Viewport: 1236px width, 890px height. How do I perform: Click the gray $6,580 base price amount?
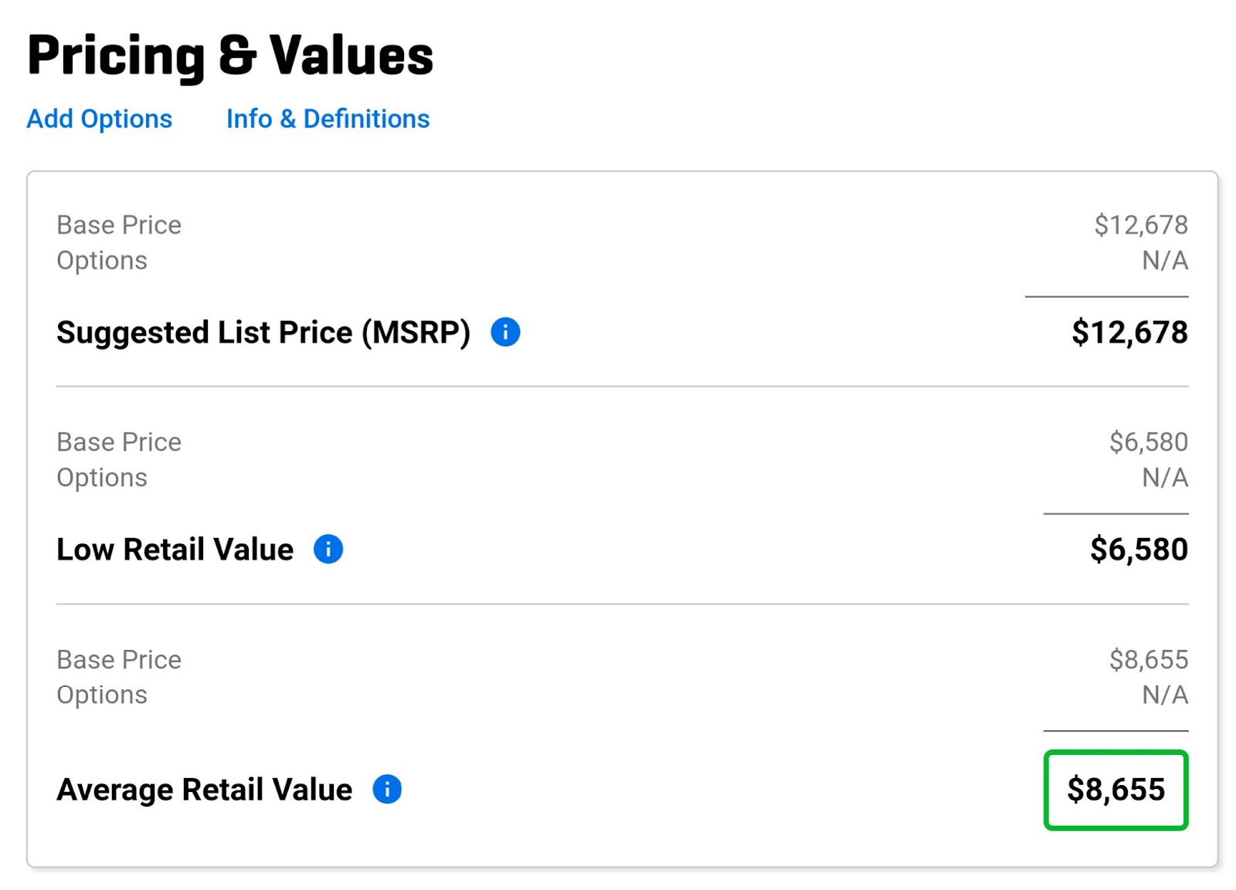pyautogui.click(x=1149, y=442)
